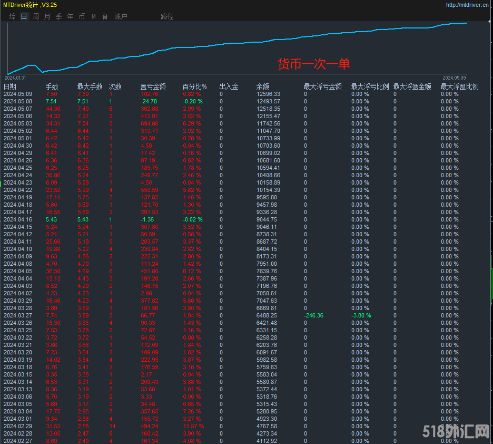Click the balance value 7839.76

pos(267,271)
